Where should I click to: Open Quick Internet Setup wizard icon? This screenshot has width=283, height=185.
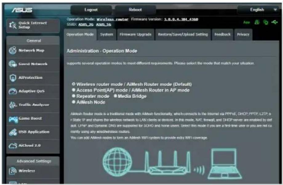click(x=13, y=25)
